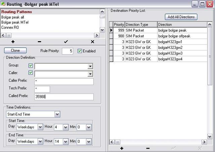Open the Start-End Time dropdown

point(57,115)
